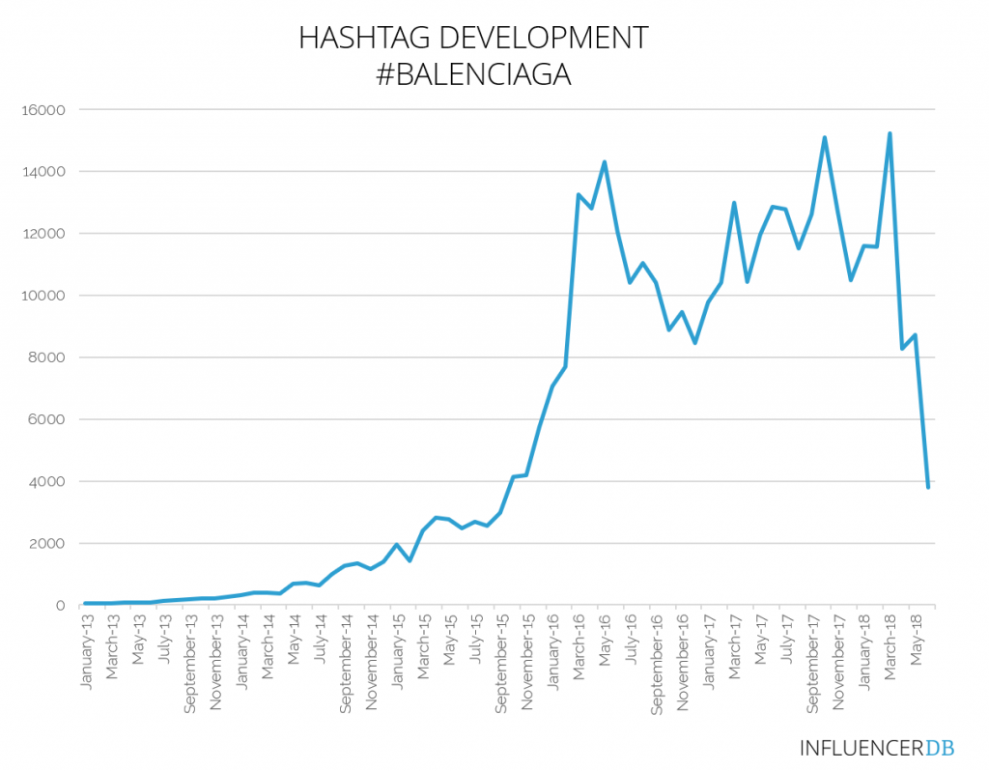989x771 pixels.
Task: Click the line peak at May-16
Action: 605,162
